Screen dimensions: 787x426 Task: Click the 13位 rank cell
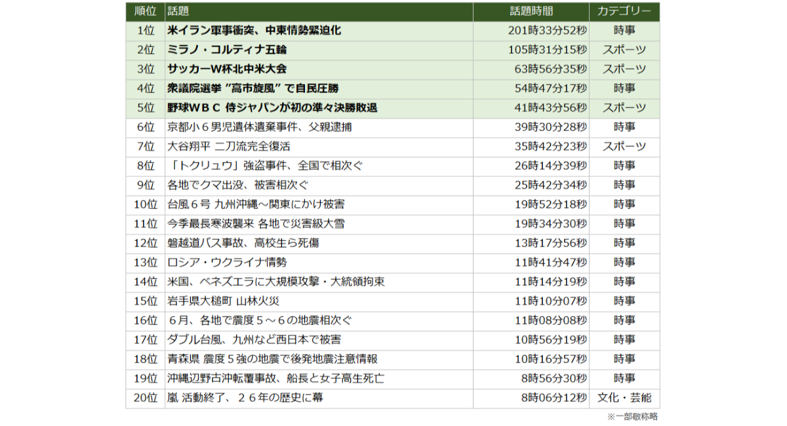tap(146, 262)
